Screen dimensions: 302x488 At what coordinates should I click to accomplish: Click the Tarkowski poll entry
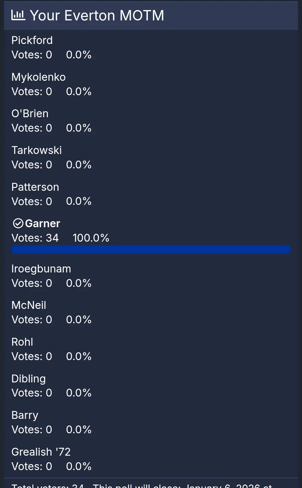36,151
